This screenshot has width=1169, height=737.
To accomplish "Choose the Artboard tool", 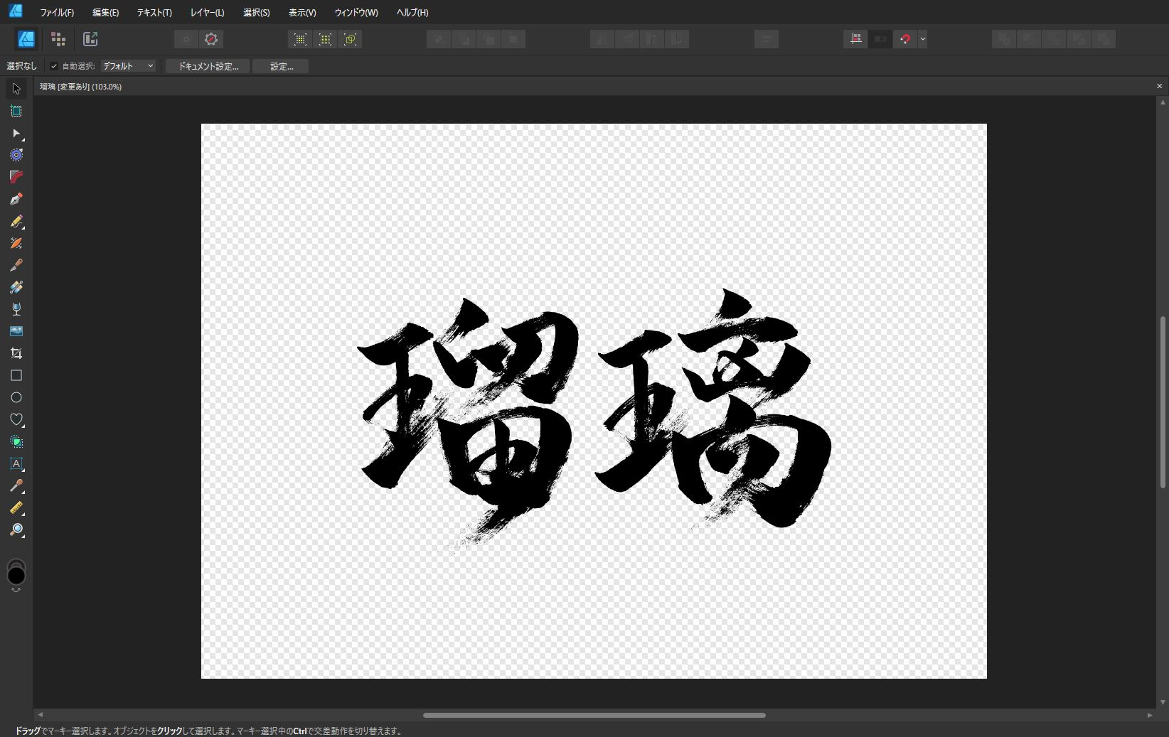I will coord(16,111).
